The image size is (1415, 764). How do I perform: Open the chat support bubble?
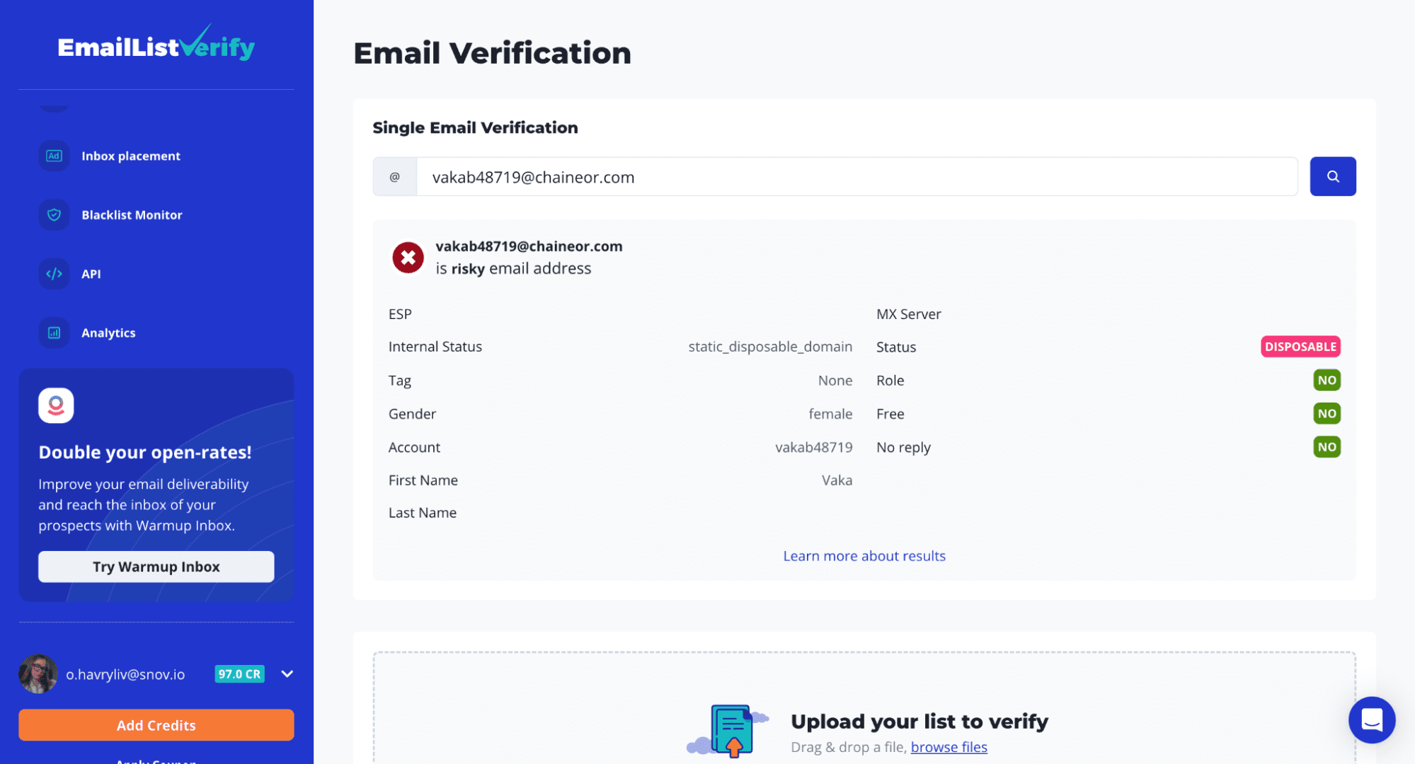pyautogui.click(x=1371, y=720)
